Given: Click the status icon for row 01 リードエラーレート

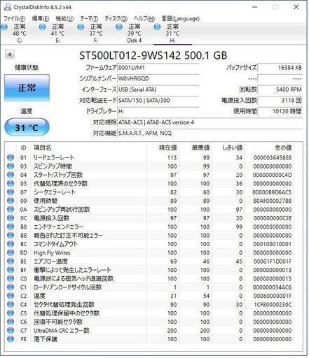Looking at the screenshot, I should tap(11, 157).
